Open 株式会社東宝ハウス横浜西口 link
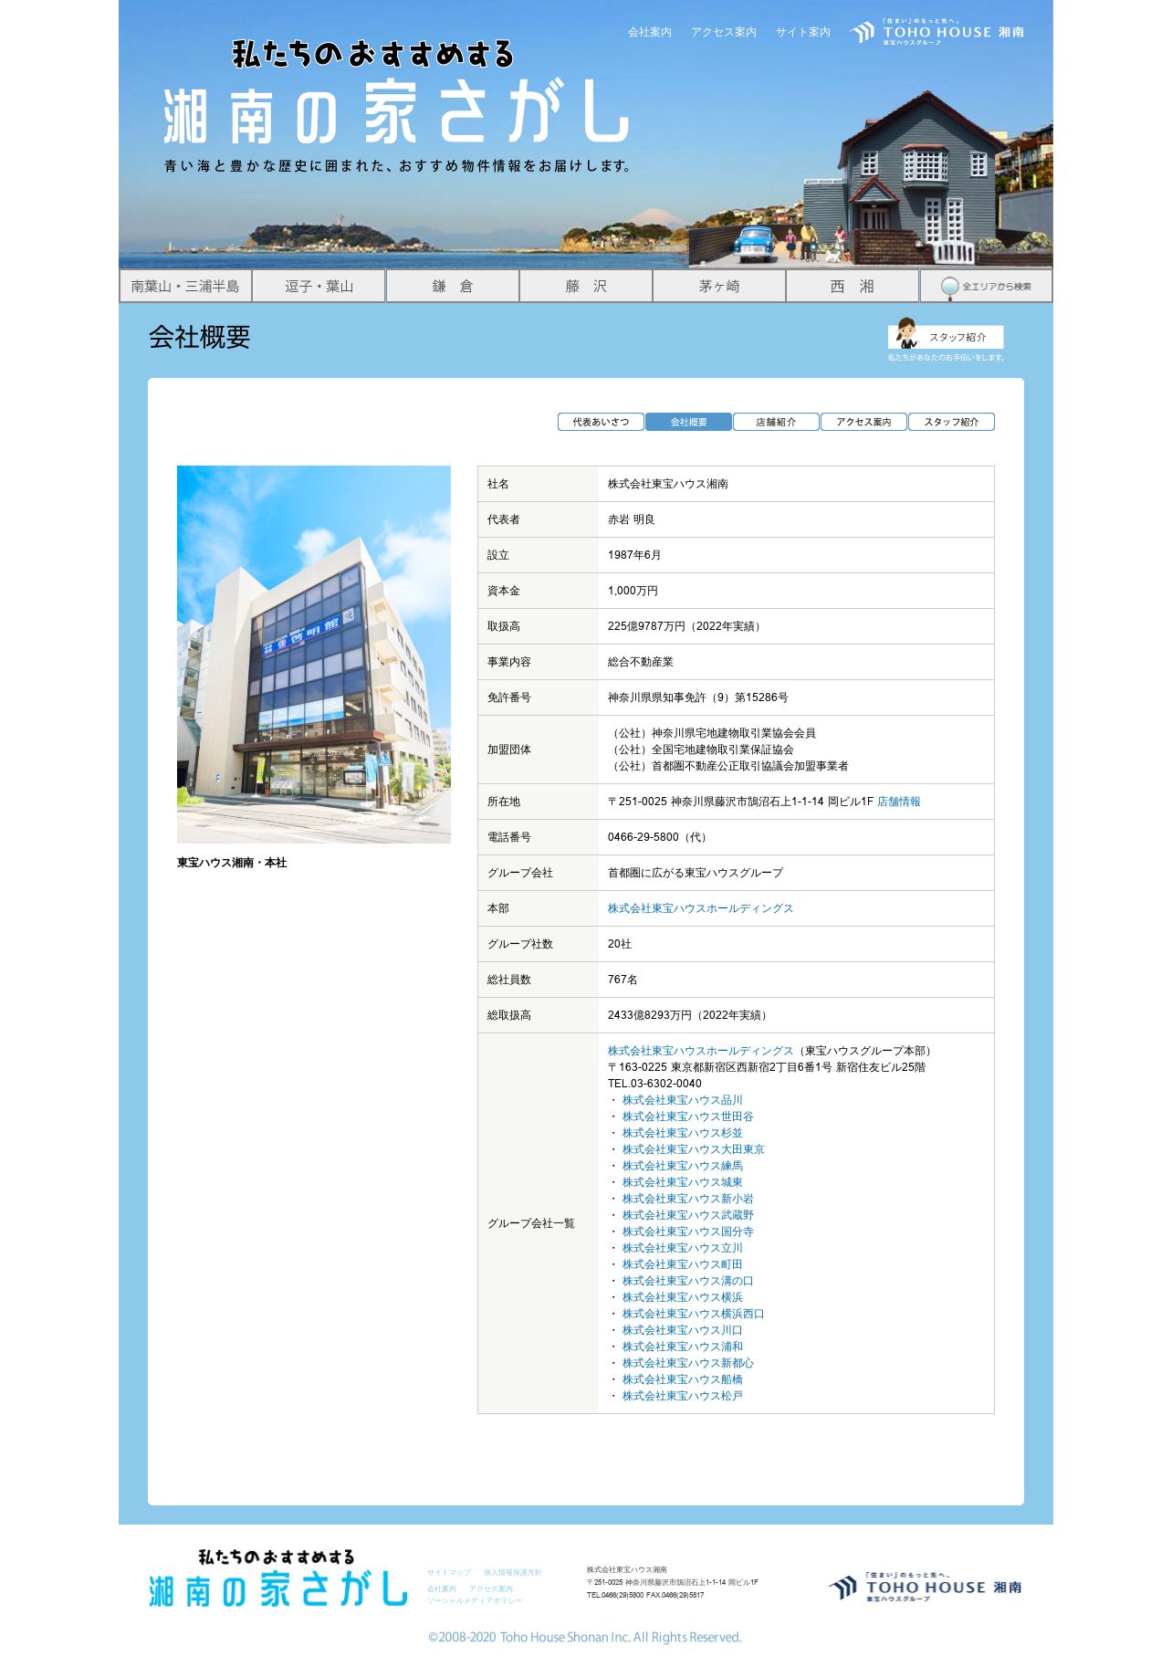The image size is (1172, 1667). (693, 1314)
